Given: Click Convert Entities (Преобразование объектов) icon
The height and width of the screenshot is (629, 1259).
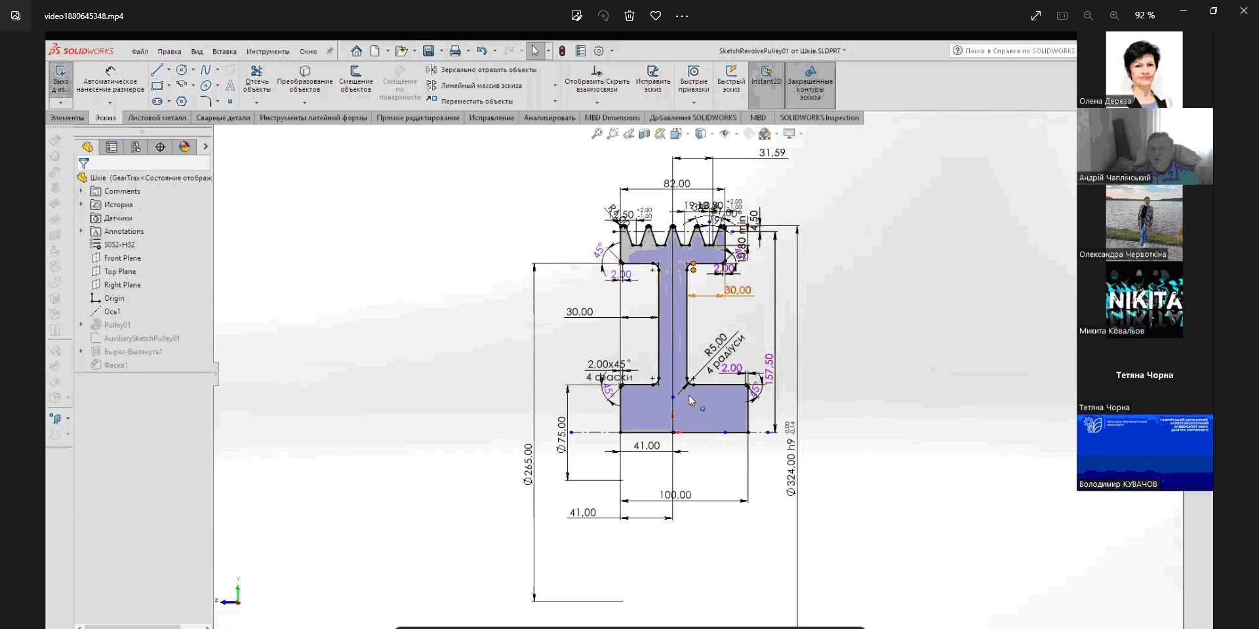Looking at the screenshot, I should point(304,71).
